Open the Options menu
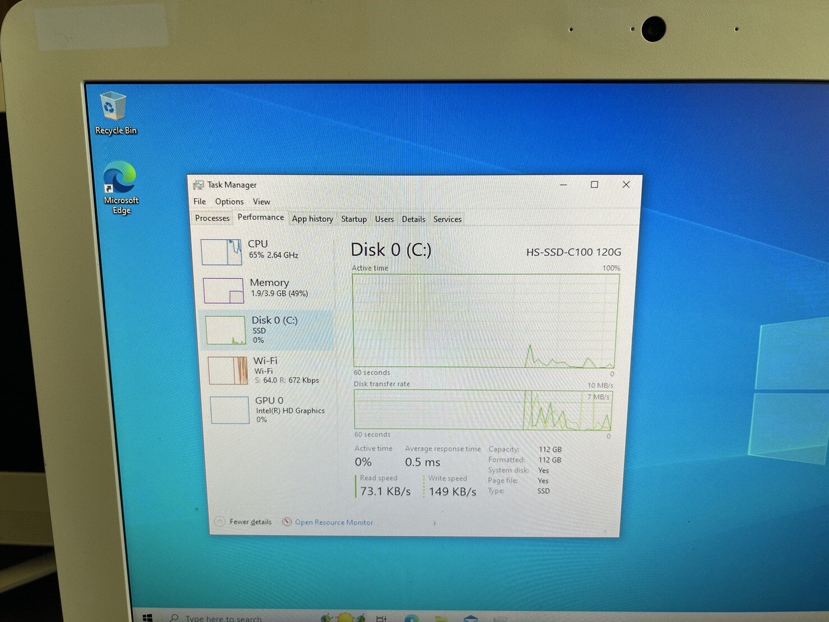 [x=229, y=201]
